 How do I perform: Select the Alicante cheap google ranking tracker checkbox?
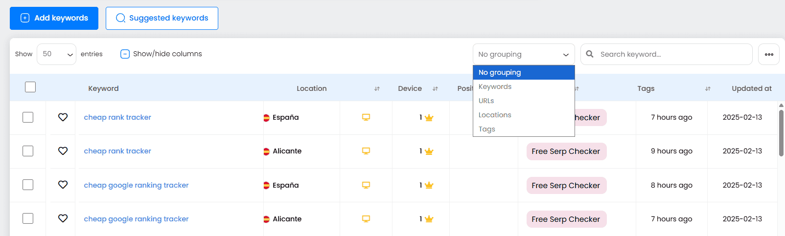pyautogui.click(x=28, y=218)
